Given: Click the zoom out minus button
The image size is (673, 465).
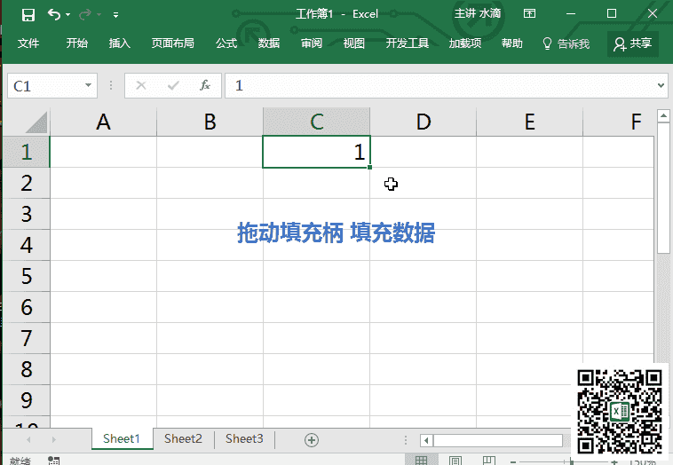Looking at the screenshot, I should (x=513, y=462).
